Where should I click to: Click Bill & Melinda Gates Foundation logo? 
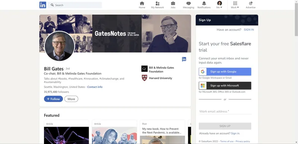coord(145,69)
